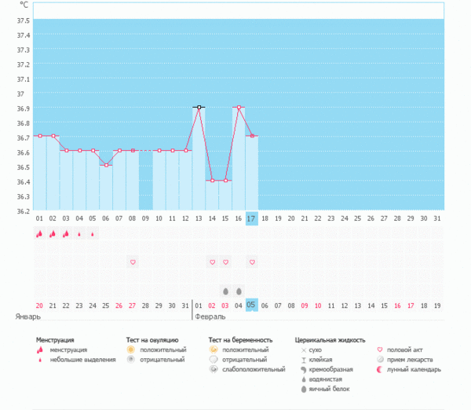Click the egg white fluid icon on day 15

[225, 290]
